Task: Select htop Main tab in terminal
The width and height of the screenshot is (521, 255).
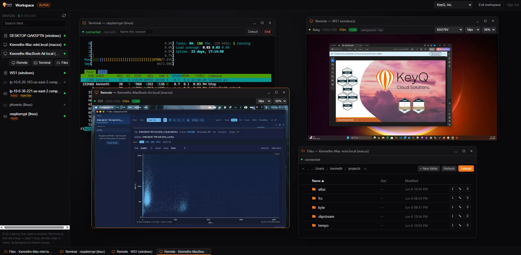Action: pyautogui.click(x=90, y=72)
